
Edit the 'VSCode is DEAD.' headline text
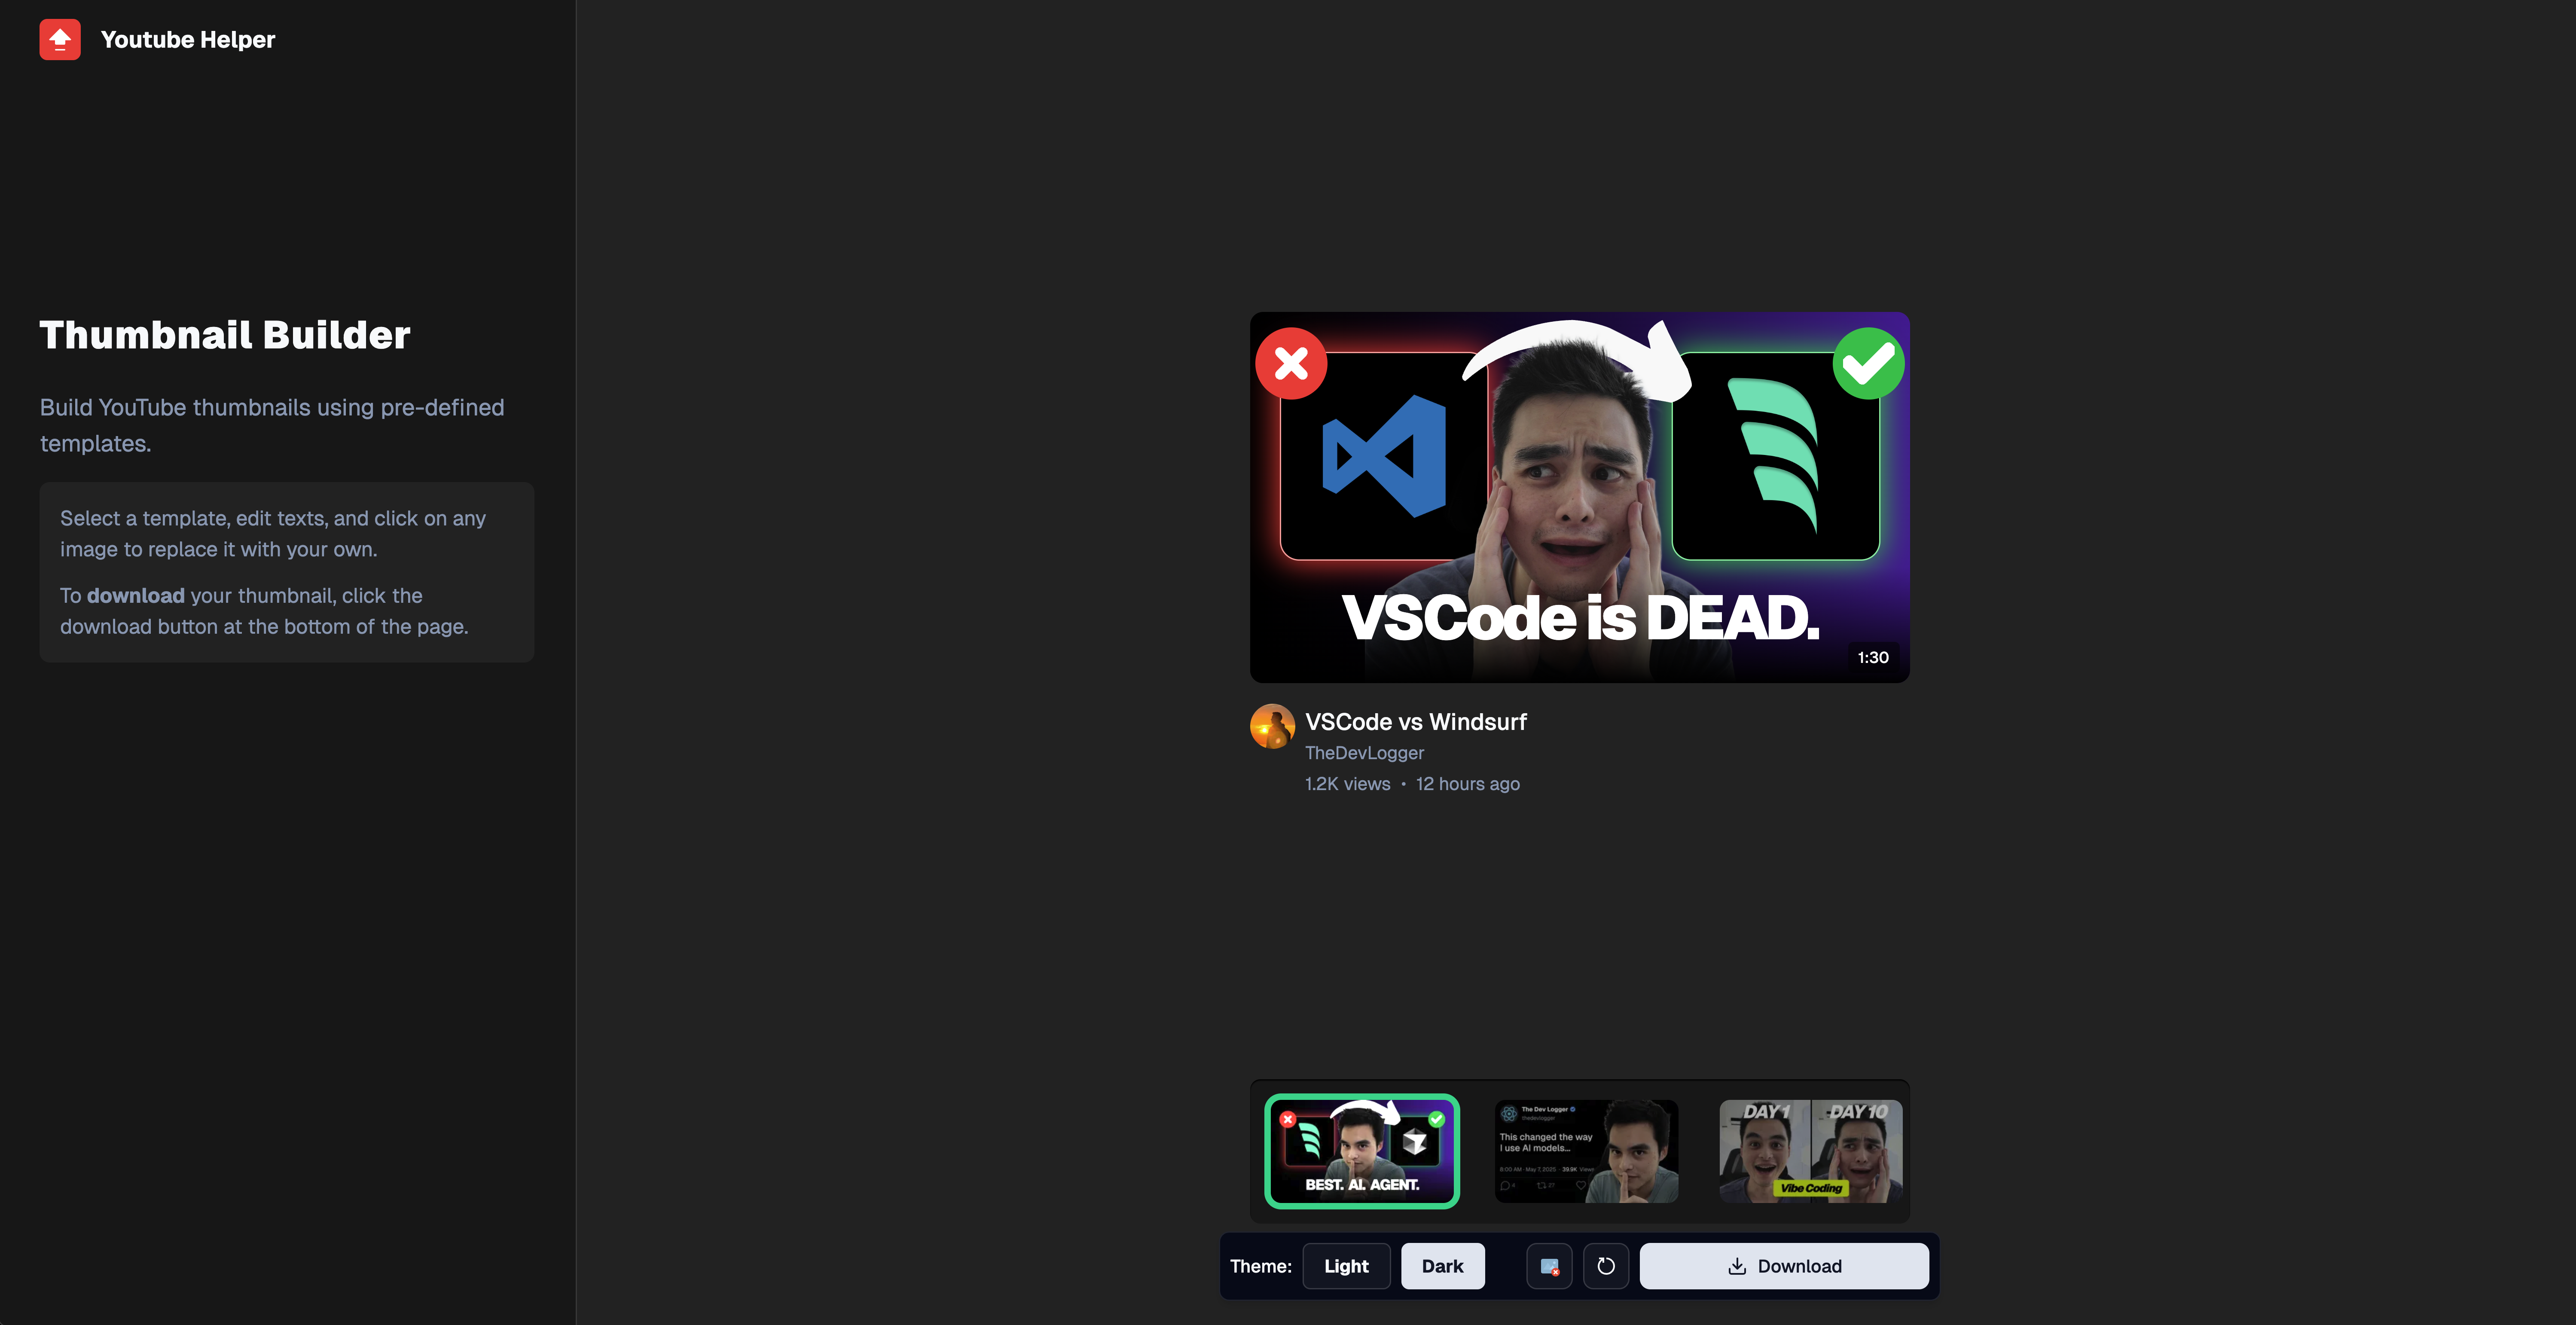(1580, 618)
